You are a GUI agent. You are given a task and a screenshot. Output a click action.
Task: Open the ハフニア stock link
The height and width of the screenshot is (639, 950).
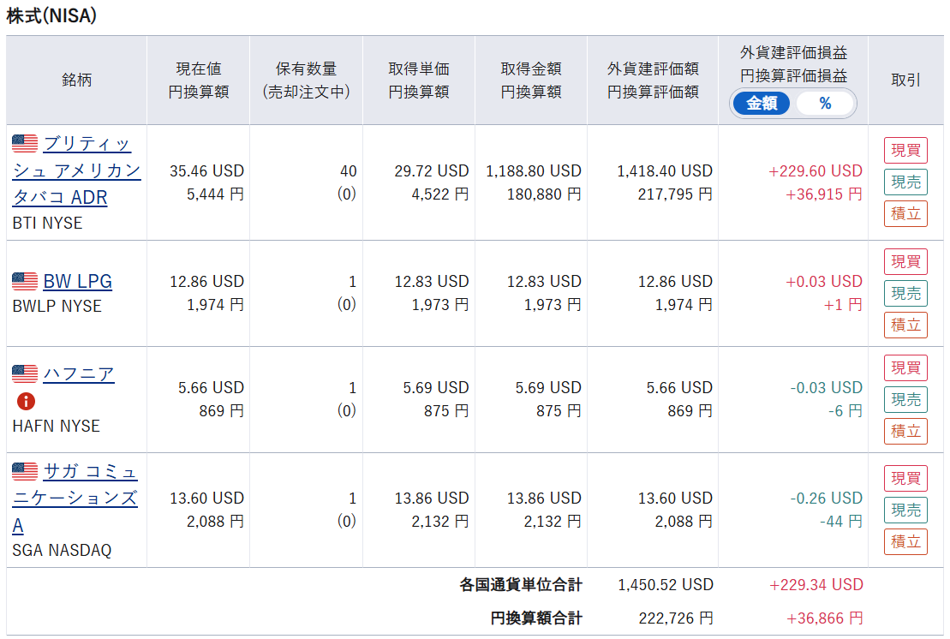(x=79, y=373)
